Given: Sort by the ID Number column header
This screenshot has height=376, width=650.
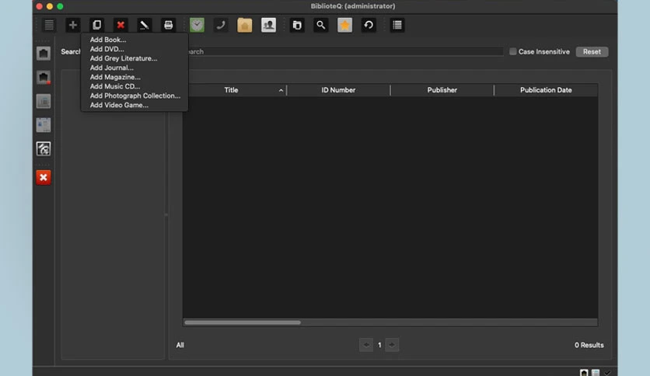Looking at the screenshot, I should coord(338,90).
